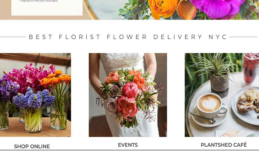259x151 pixels.
Task: Click the latte cup with heart foam
Action: pos(210,105)
